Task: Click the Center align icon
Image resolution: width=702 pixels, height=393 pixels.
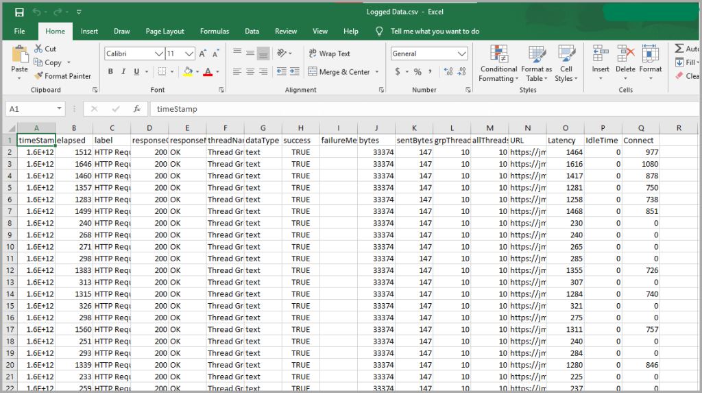Action: click(x=250, y=71)
